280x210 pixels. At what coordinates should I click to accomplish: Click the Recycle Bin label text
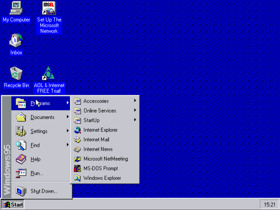[16, 85]
